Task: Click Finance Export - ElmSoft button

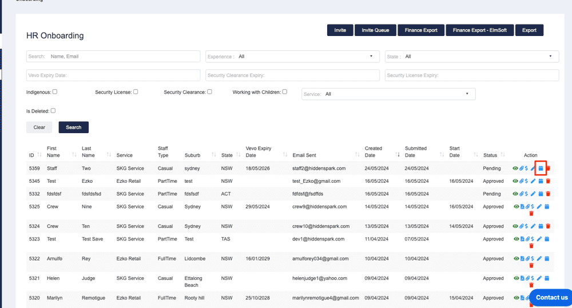Action: click(x=480, y=30)
